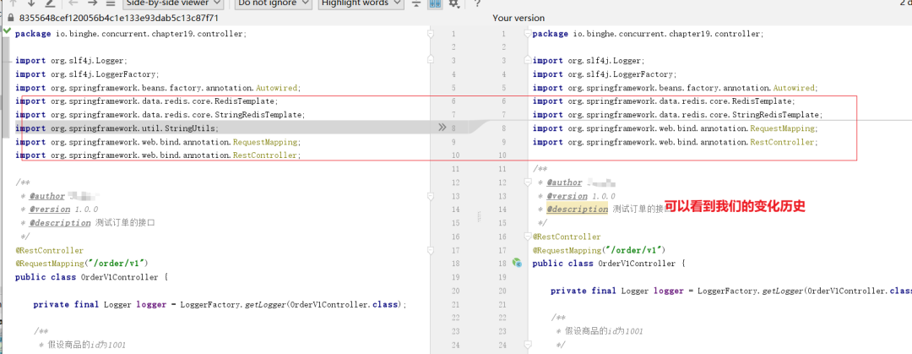
Task: Go to the next difference arrow
Action: (x=31, y=3)
